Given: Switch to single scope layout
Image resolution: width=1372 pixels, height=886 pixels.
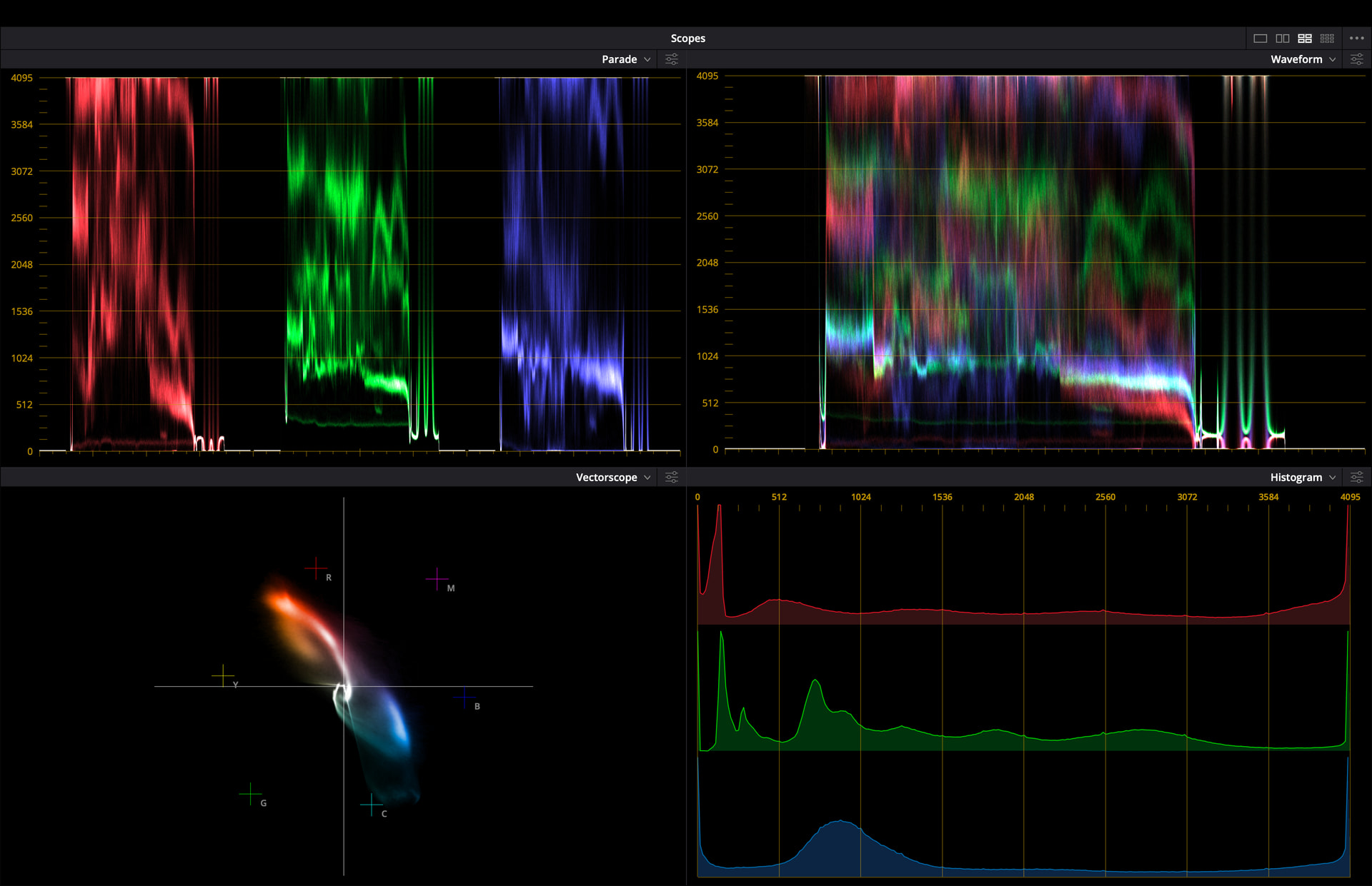Looking at the screenshot, I should coord(1261,39).
